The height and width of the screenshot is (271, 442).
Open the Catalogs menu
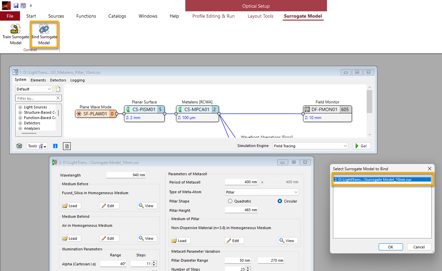tap(117, 16)
